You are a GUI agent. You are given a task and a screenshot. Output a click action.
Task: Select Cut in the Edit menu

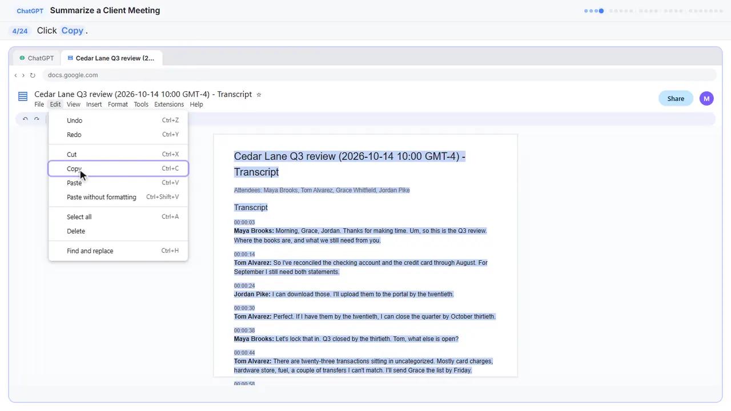[118, 155]
